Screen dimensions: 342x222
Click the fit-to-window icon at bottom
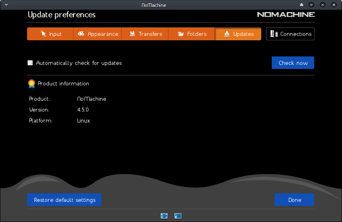(178, 216)
